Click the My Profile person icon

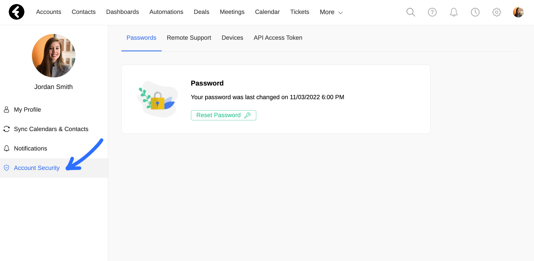tap(6, 110)
